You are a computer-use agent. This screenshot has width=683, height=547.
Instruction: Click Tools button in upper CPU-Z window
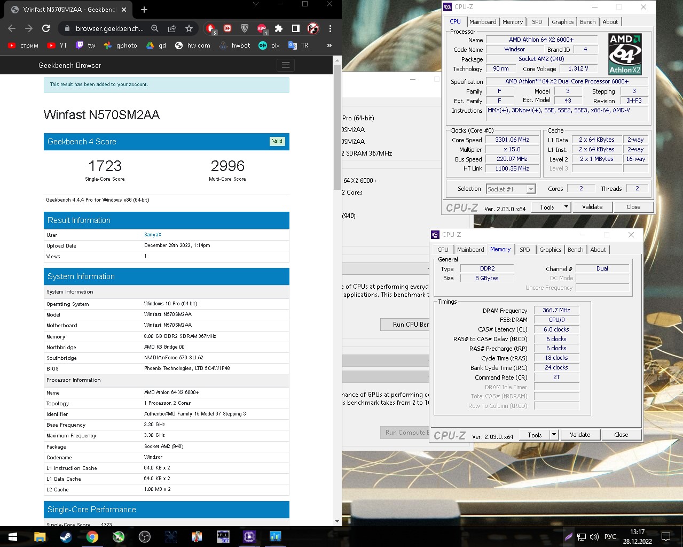click(547, 207)
